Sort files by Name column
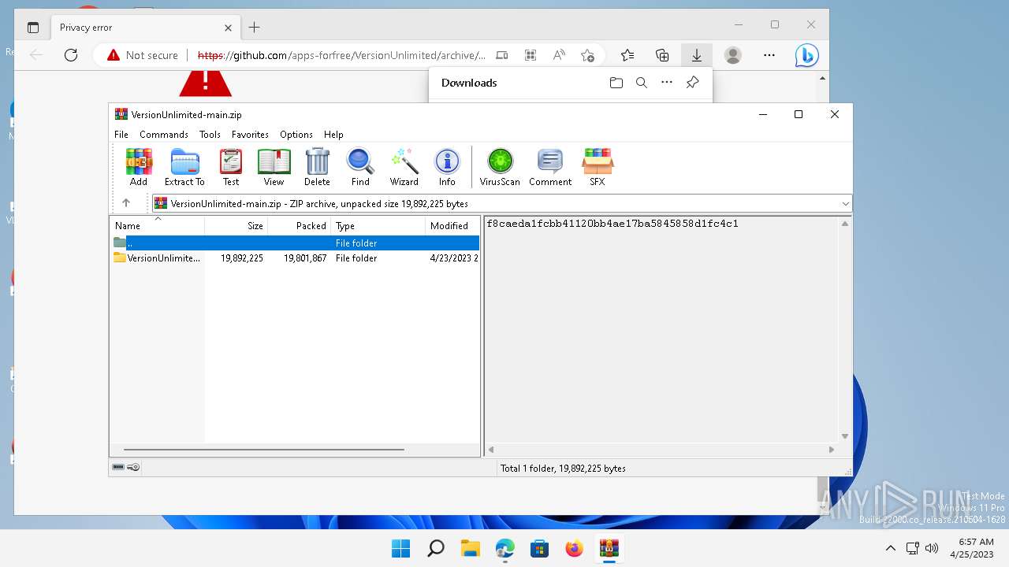The width and height of the screenshot is (1009, 567). [x=157, y=226]
